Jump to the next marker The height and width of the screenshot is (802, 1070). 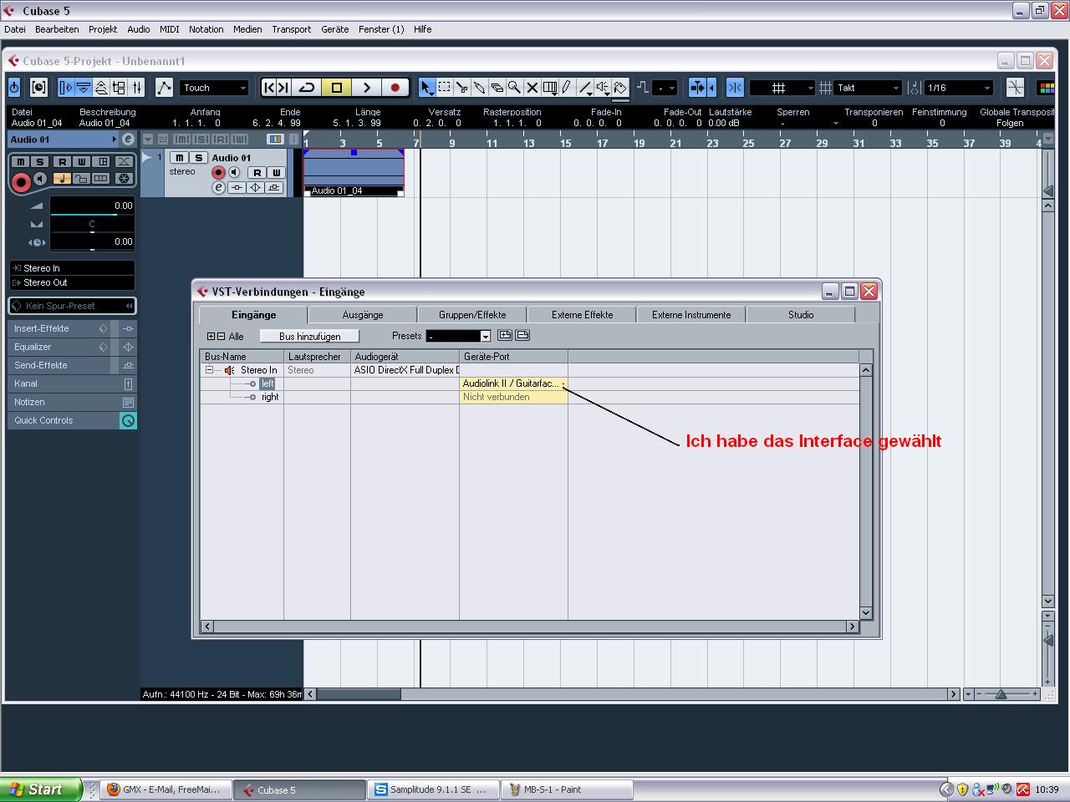(283, 87)
